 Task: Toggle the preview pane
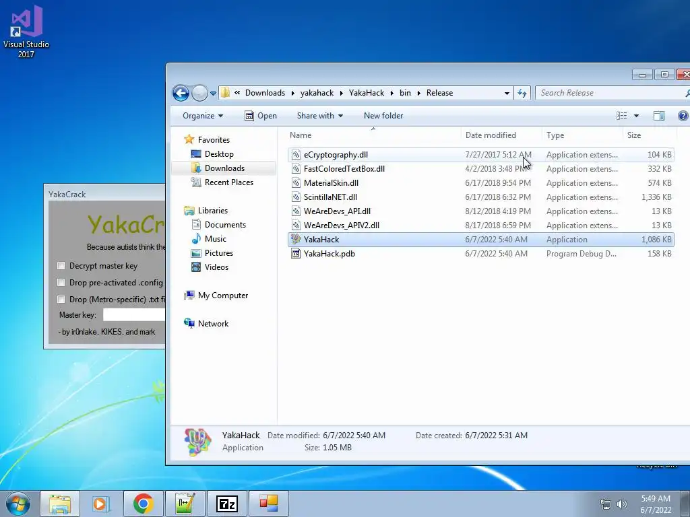[659, 116]
